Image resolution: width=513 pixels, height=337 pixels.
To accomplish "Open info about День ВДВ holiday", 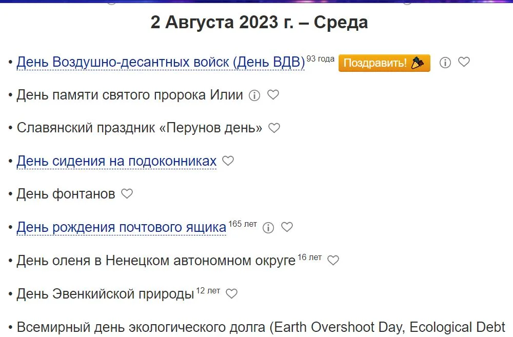I will (x=444, y=62).
